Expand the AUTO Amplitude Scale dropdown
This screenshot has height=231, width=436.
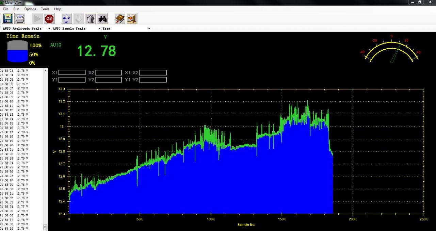click(x=49, y=29)
